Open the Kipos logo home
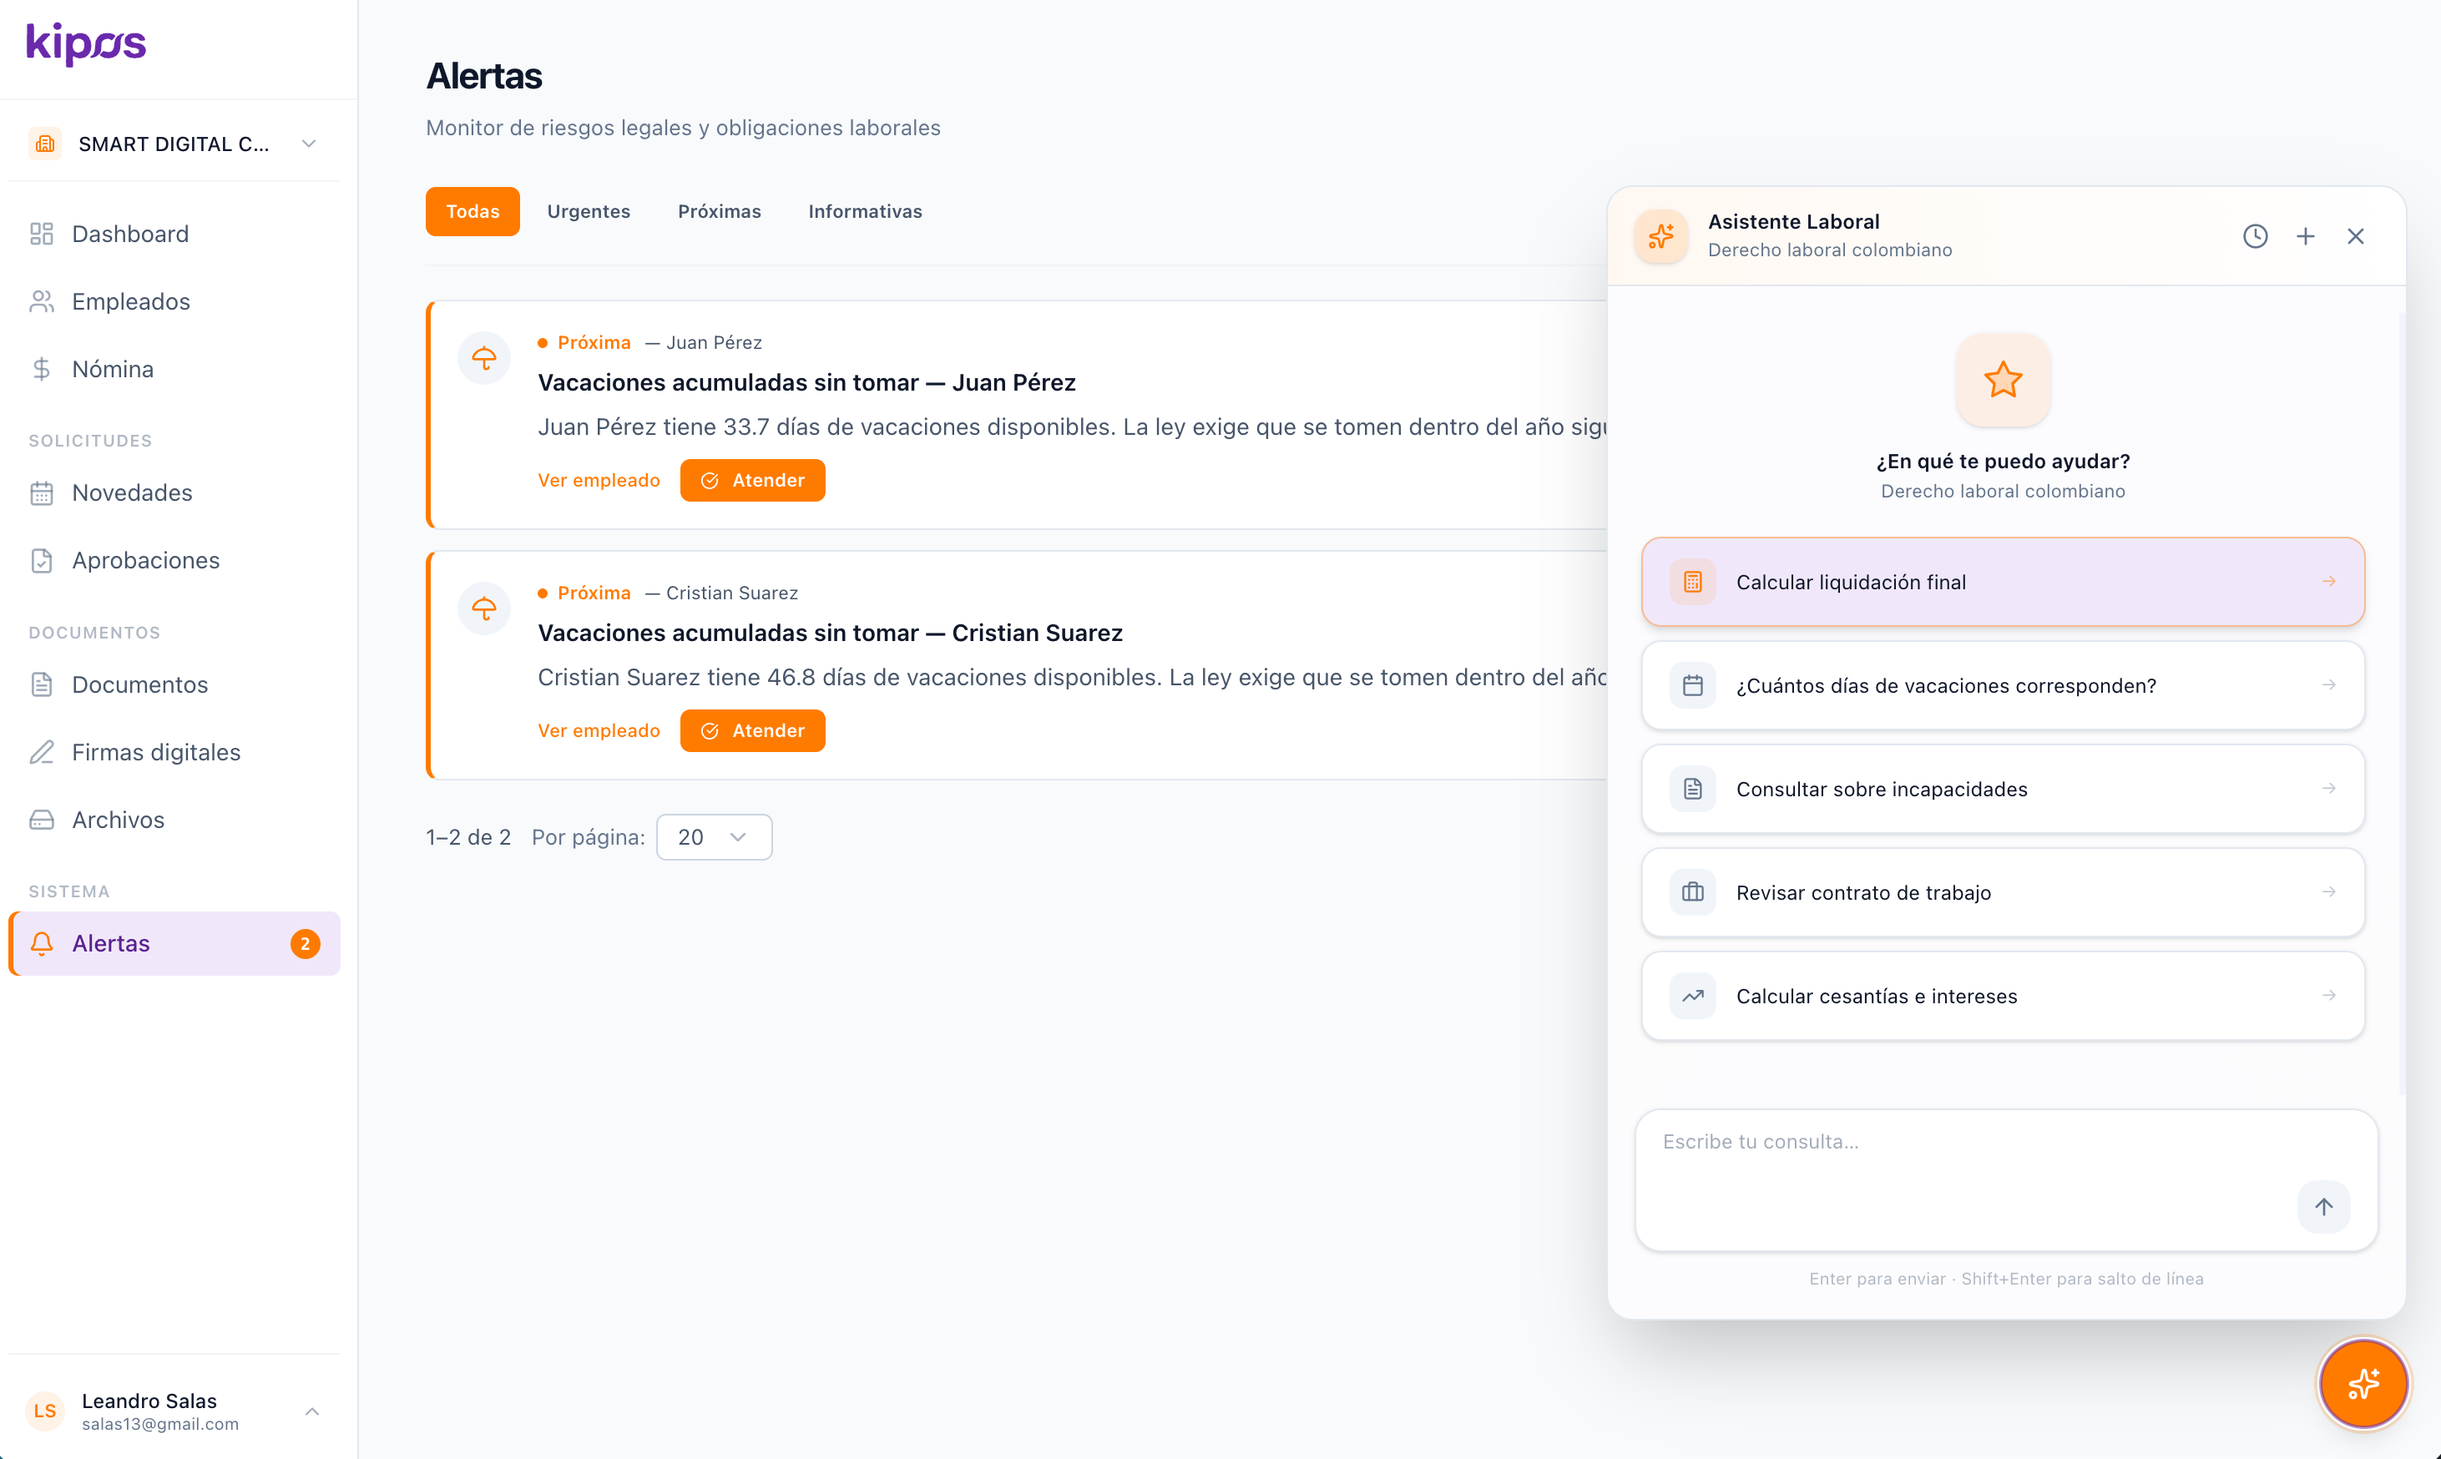Image resolution: width=2441 pixels, height=1459 pixels. pyautogui.click(x=87, y=44)
